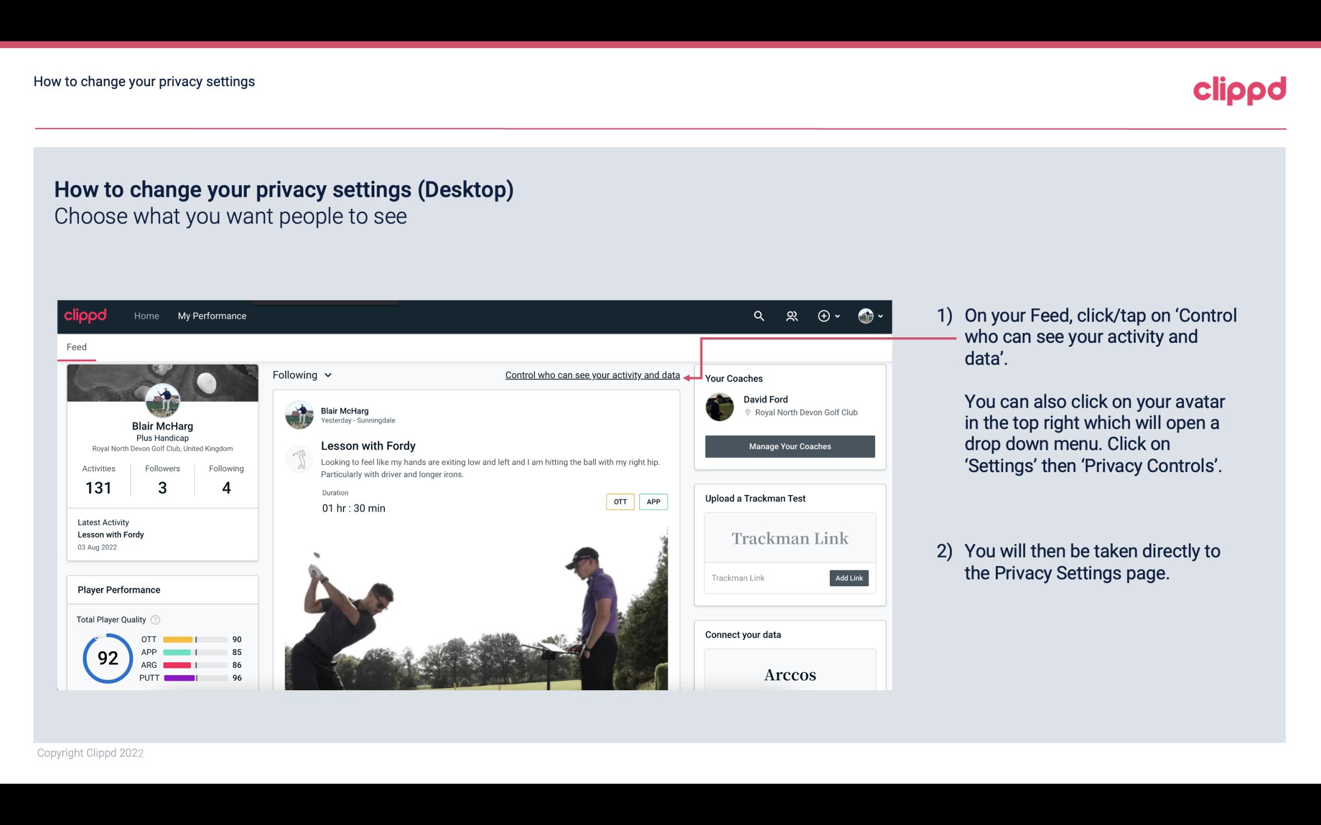Screen dimensions: 1321x825
Task: Expand the Feed section dropdown
Action: pos(301,374)
